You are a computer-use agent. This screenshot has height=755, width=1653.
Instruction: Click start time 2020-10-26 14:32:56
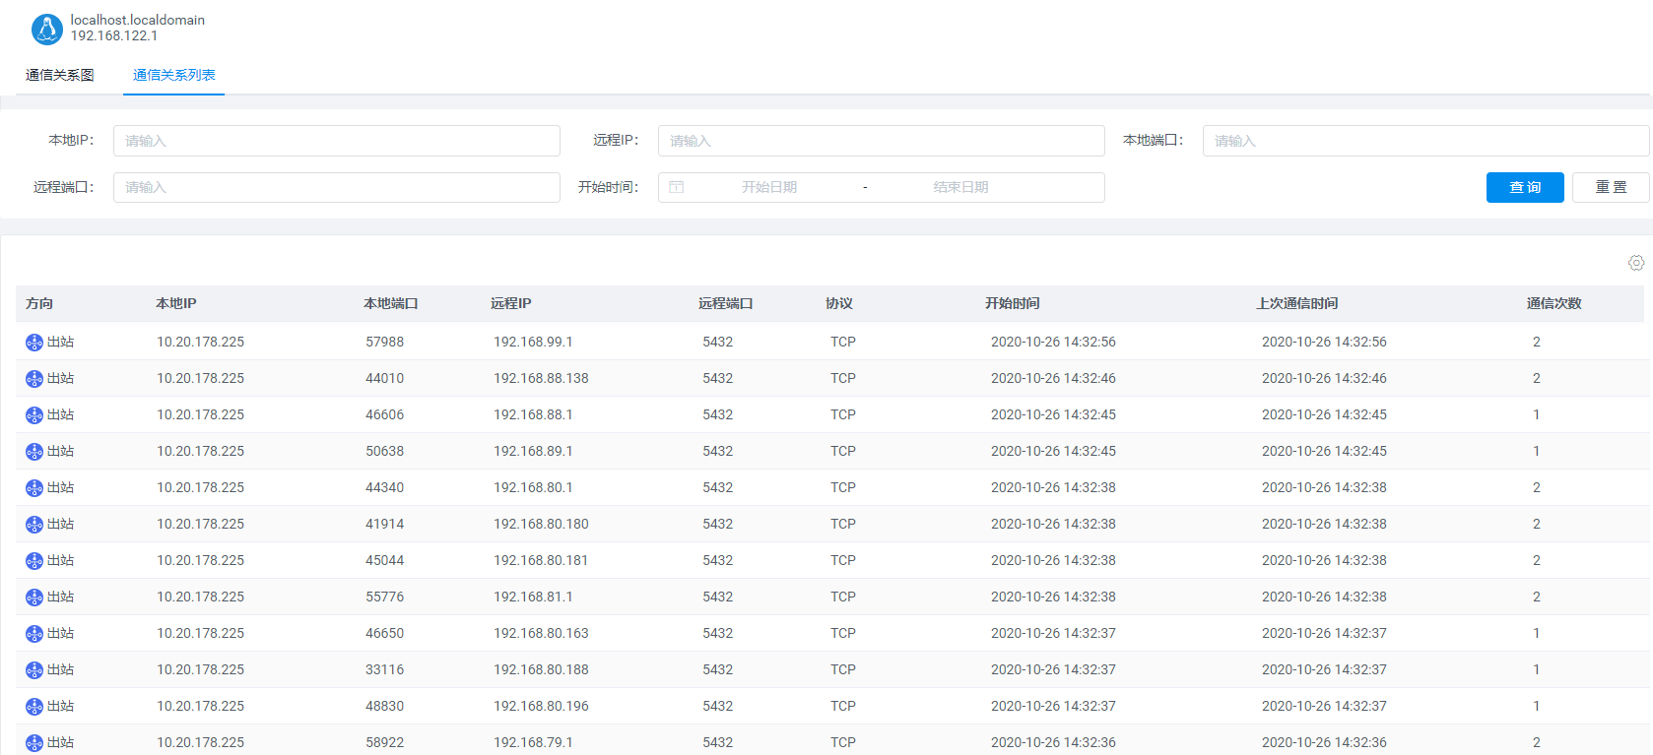point(1053,342)
